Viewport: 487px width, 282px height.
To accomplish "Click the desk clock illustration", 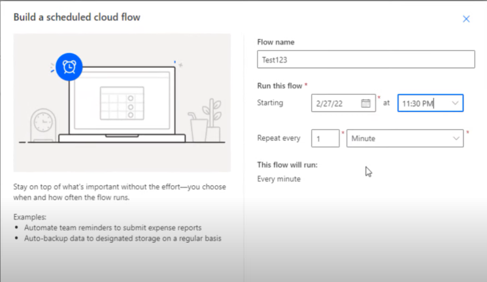I will tap(43, 125).
